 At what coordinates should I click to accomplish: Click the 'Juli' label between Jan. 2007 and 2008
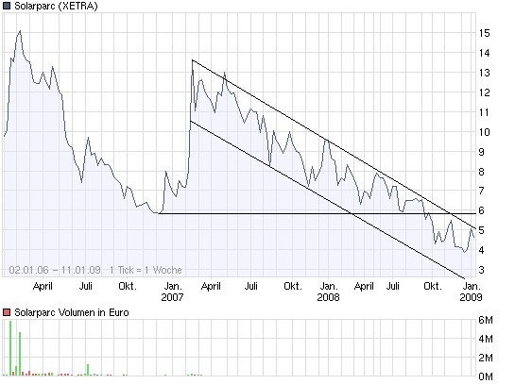251,286
